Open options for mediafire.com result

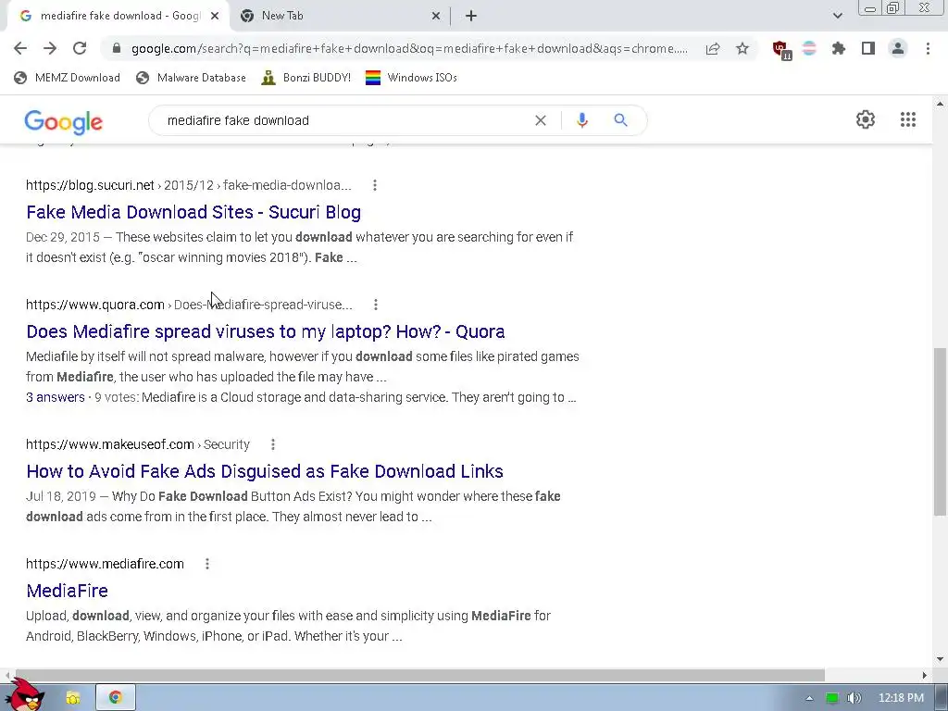click(207, 564)
